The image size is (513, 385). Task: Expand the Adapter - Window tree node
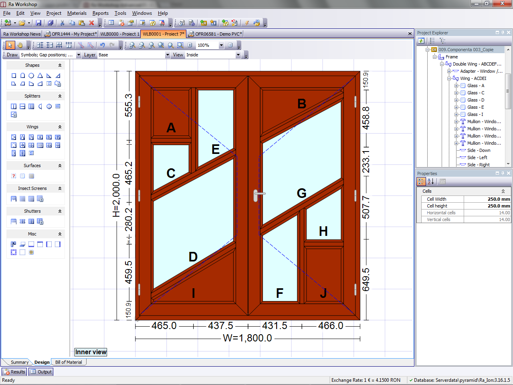point(449,71)
